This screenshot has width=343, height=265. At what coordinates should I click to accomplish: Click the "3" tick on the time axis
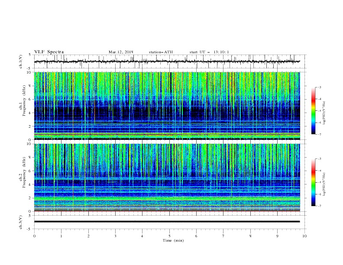pyautogui.click(x=115, y=236)
